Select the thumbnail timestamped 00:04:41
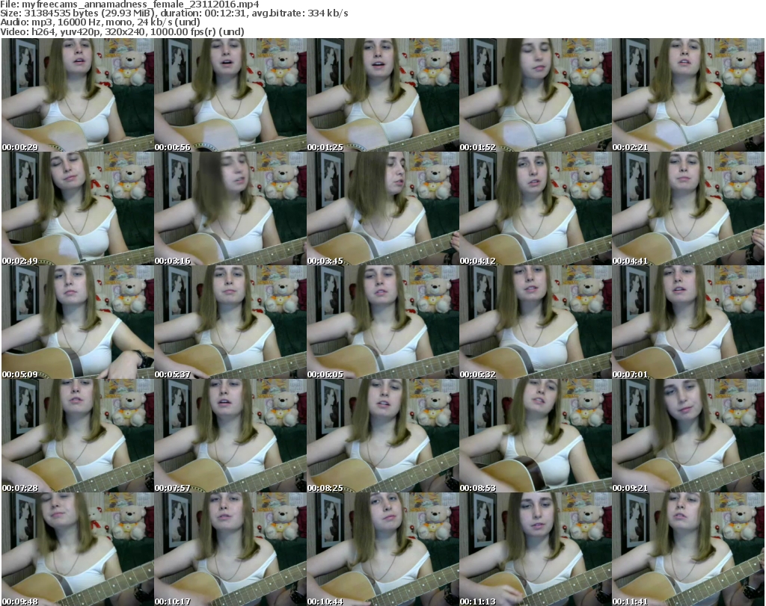This screenshot has height=606, width=766. pyautogui.click(x=688, y=208)
